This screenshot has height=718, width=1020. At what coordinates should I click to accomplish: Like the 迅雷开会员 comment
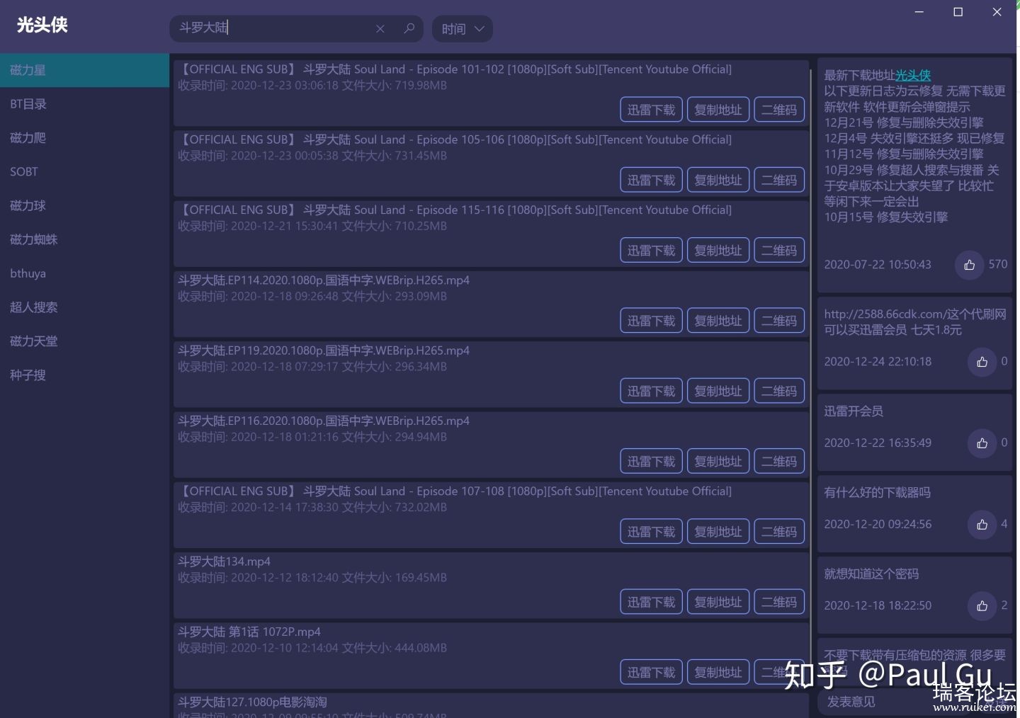(982, 443)
